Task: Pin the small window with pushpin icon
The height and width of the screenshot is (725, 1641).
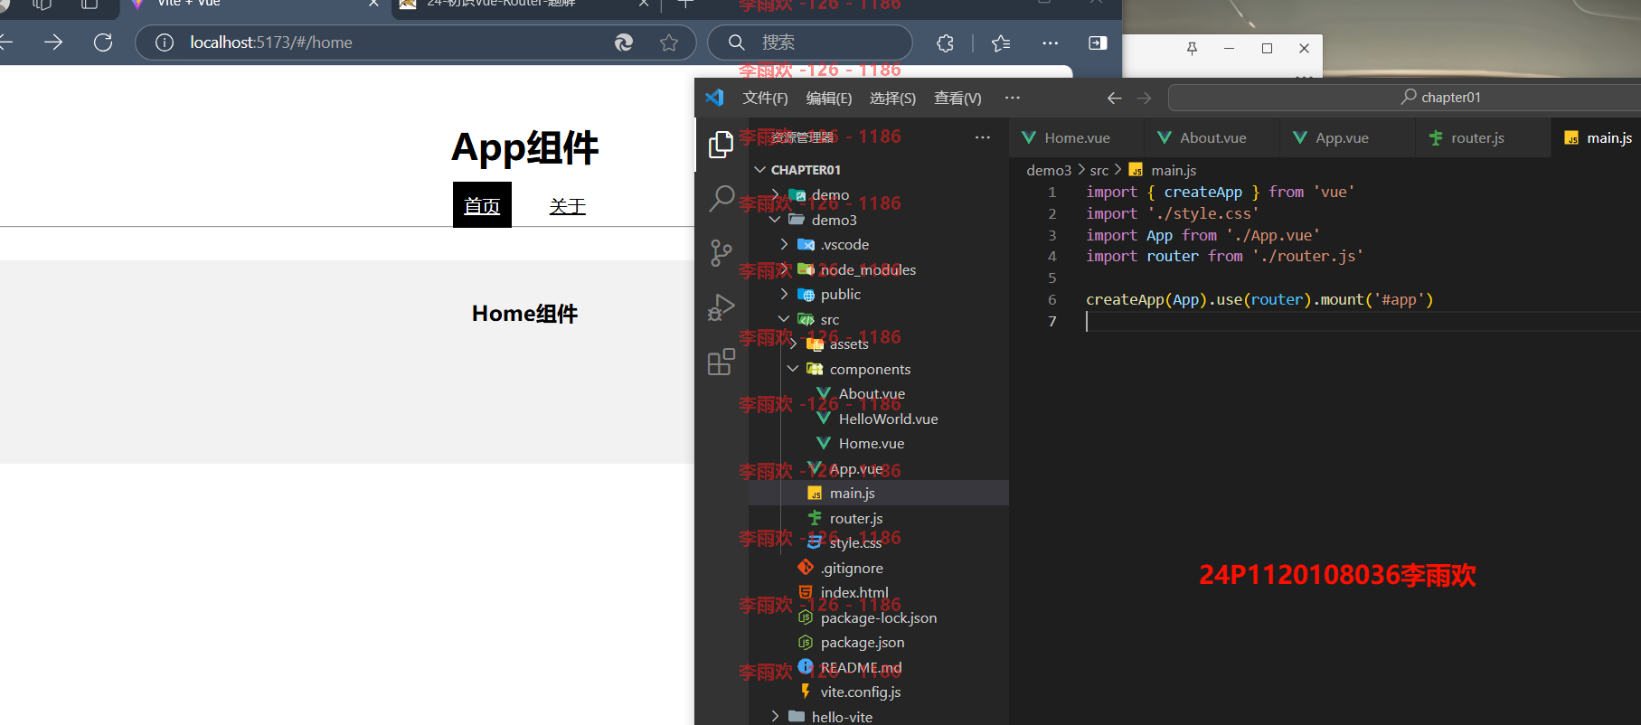Action: pos(1192,49)
